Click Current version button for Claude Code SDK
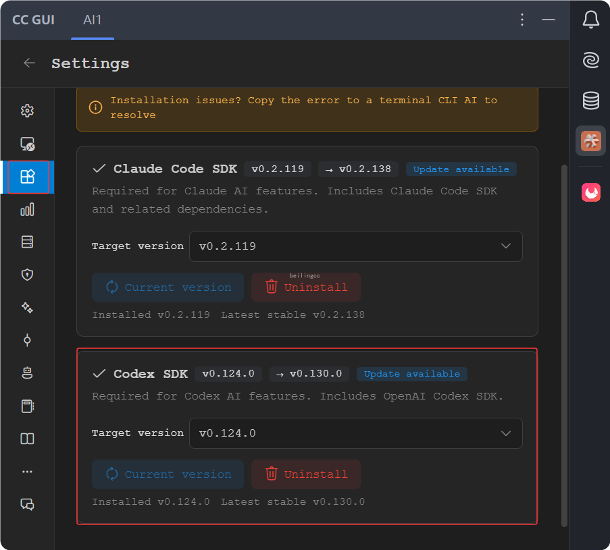Image resolution: width=610 pixels, height=550 pixels. coord(168,287)
